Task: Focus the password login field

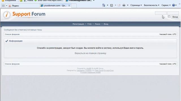Action: (x=173, y=13)
